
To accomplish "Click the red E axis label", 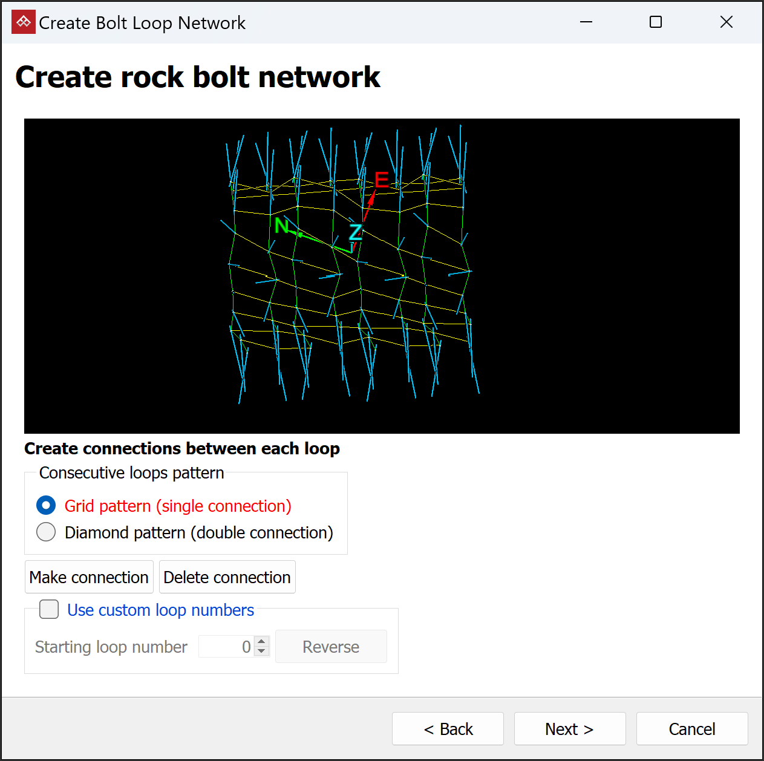I will click(381, 180).
